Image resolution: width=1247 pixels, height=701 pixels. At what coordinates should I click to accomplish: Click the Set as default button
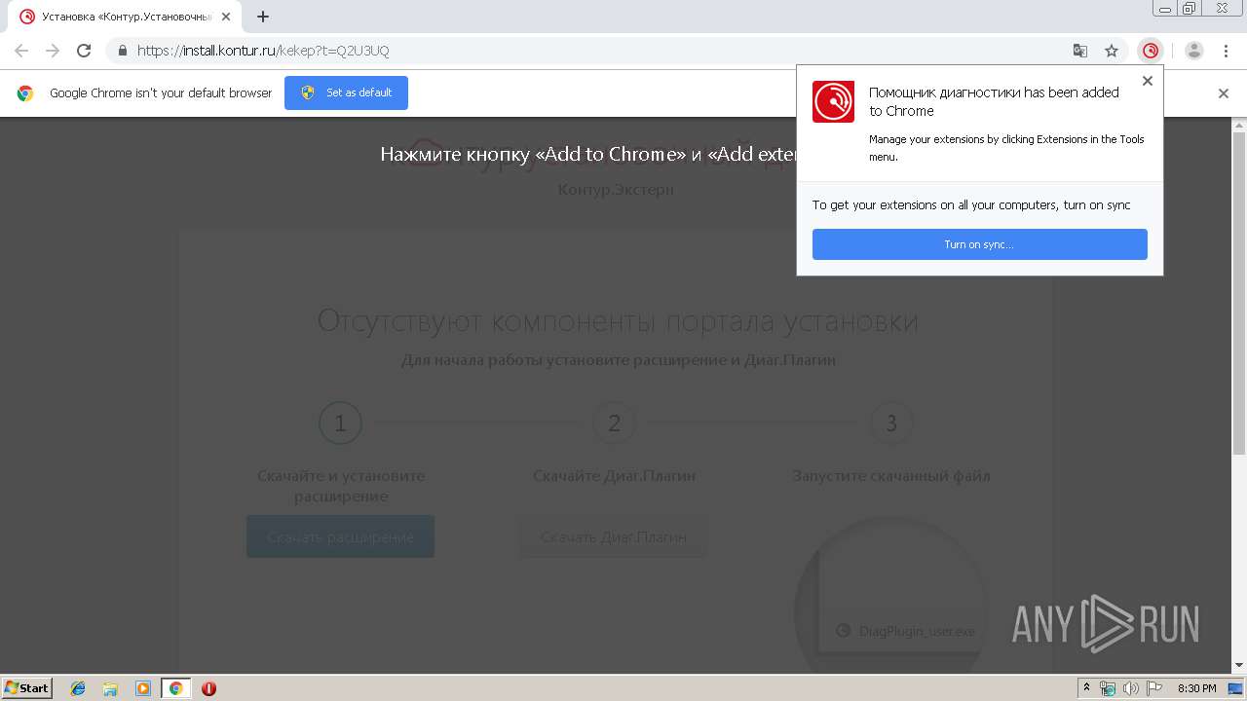point(346,92)
